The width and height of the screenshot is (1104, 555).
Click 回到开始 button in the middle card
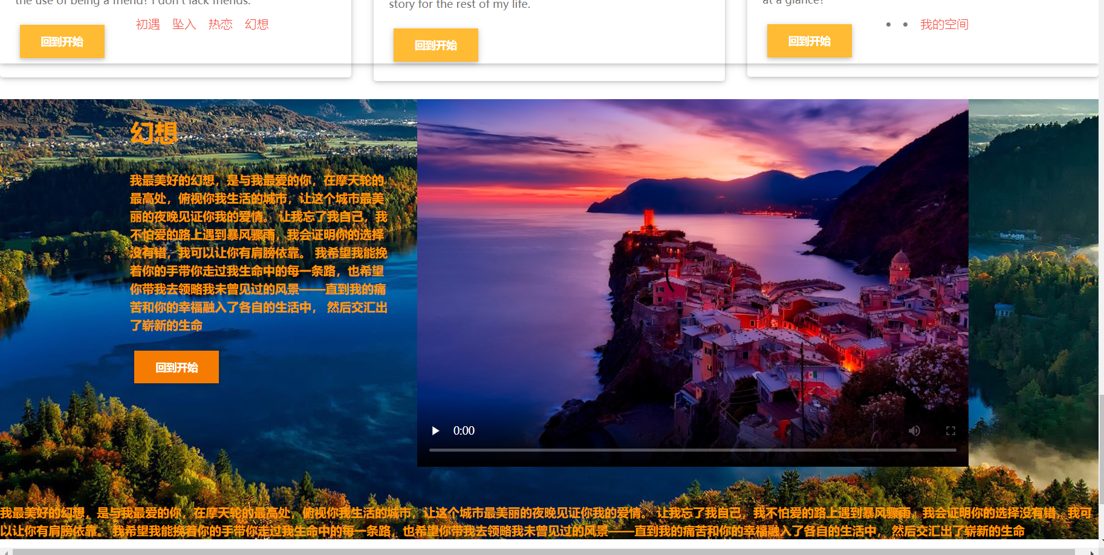tap(436, 45)
